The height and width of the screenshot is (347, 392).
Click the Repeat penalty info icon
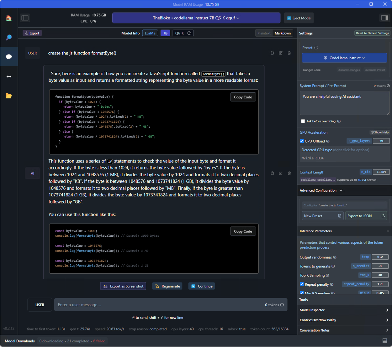pos(331,284)
